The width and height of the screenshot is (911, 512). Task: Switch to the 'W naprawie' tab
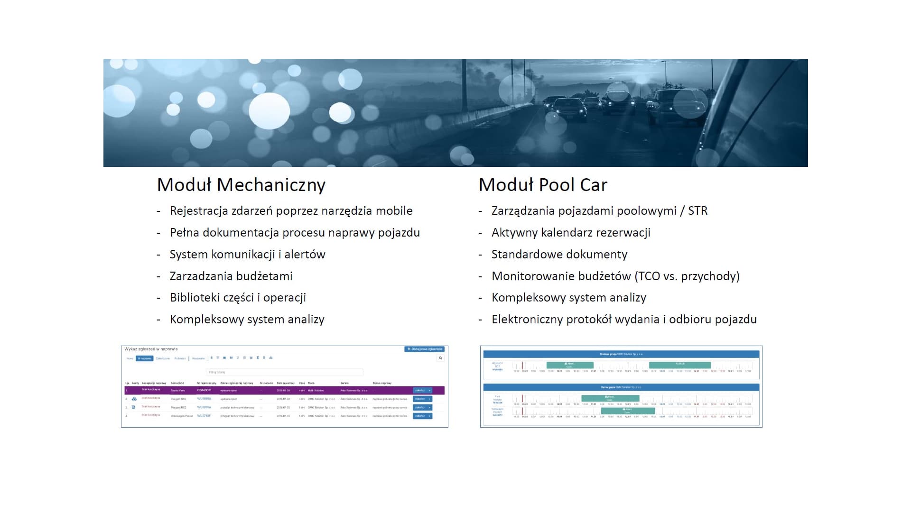click(x=145, y=358)
